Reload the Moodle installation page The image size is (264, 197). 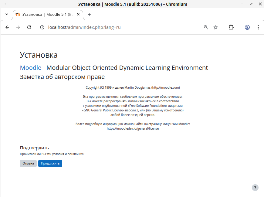click(x=29, y=27)
